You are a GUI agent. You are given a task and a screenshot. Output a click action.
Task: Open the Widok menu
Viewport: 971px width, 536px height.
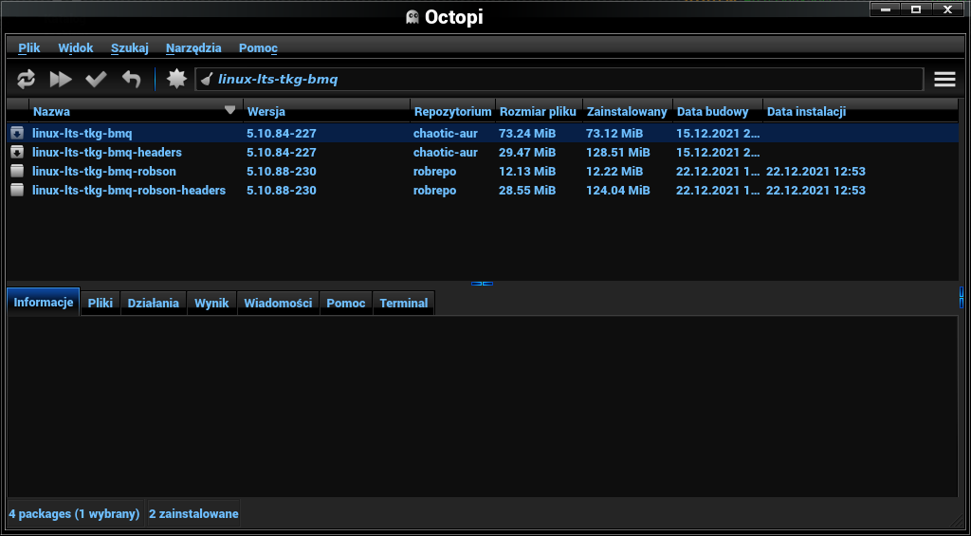click(x=76, y=47)
